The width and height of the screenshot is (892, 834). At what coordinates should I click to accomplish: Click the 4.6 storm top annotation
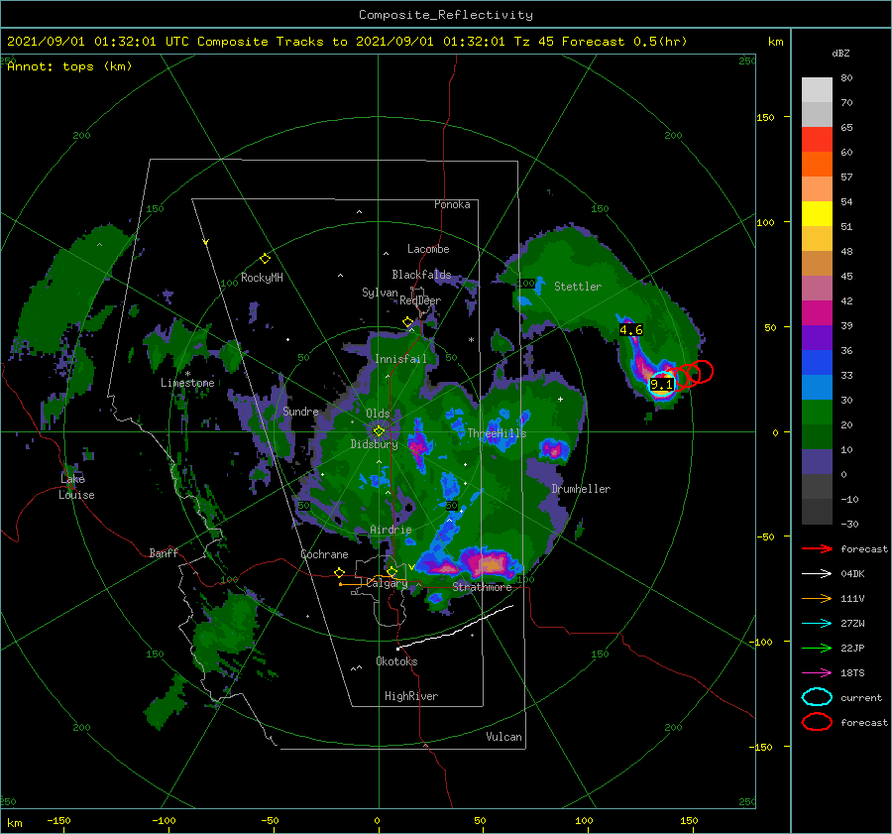(x=631, y=329)
